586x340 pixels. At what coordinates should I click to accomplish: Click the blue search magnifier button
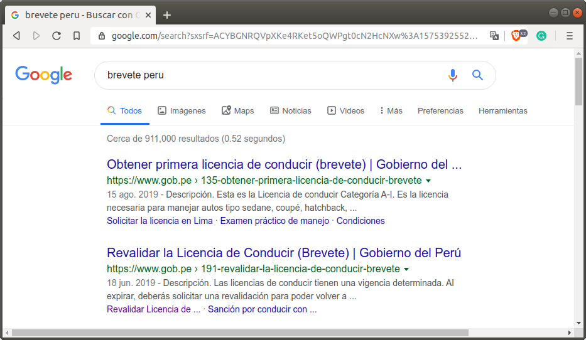pyautogui.click(x=477, y=75)
